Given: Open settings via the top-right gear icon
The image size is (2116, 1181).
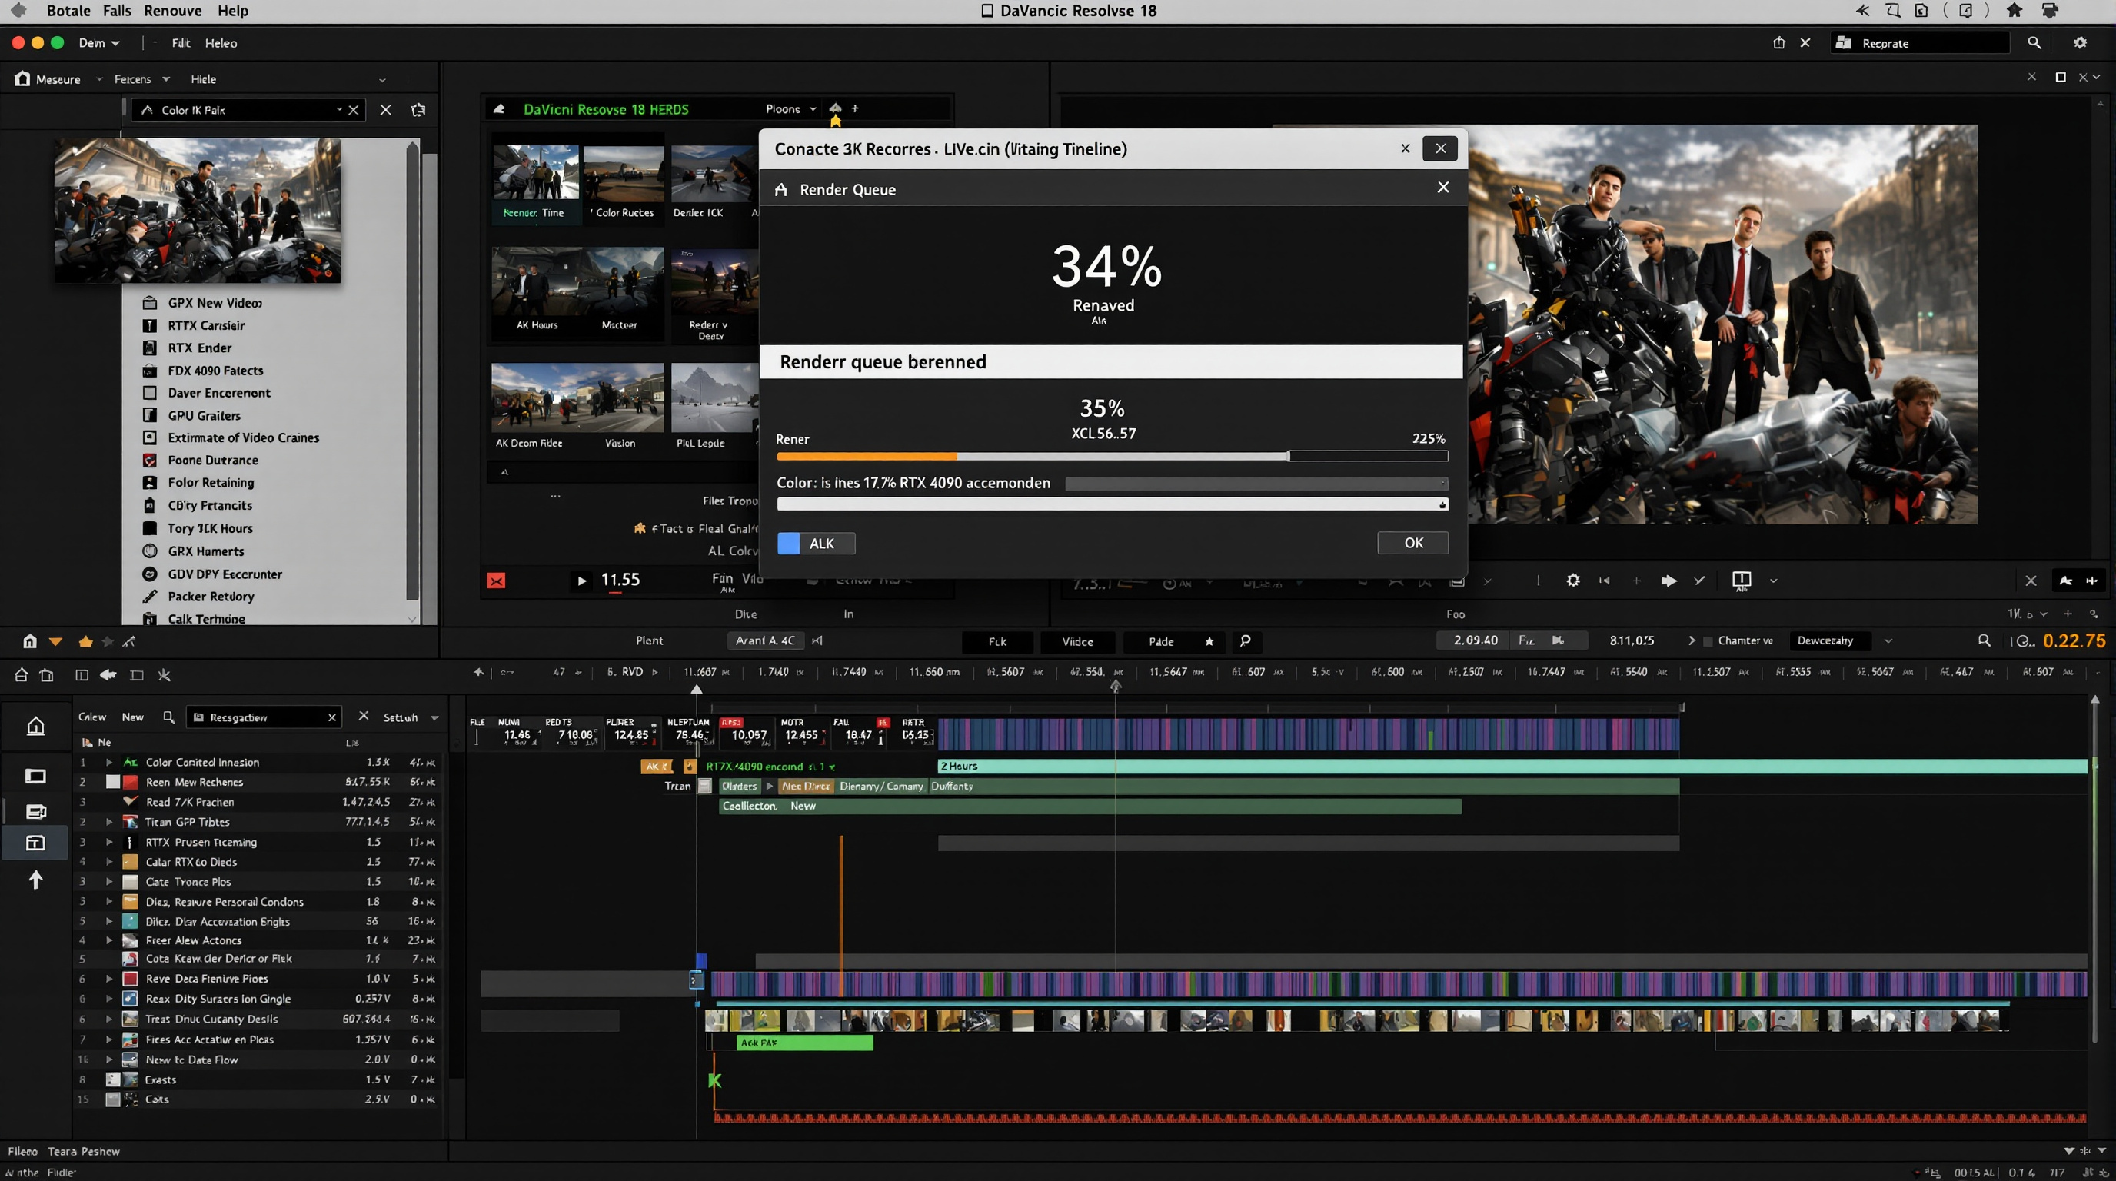Looking at the screenshot, I should click(2080, 43).
